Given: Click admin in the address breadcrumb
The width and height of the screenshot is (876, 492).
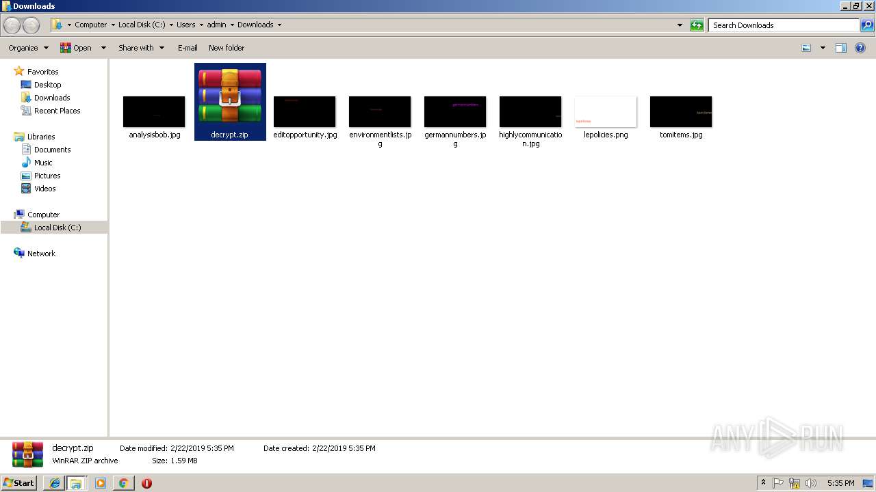Looking at the screenshot, I should tap(216, 25).
